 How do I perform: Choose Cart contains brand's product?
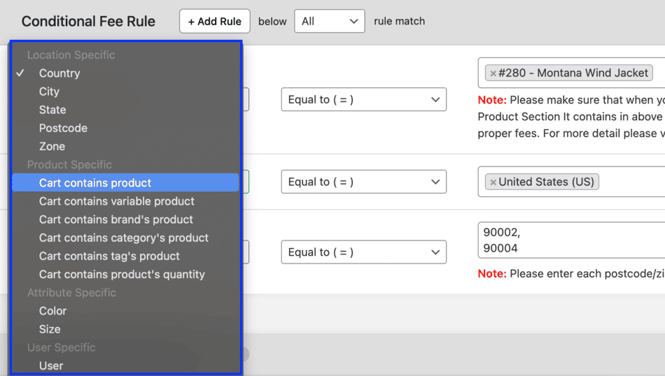(x=125, y=219)
